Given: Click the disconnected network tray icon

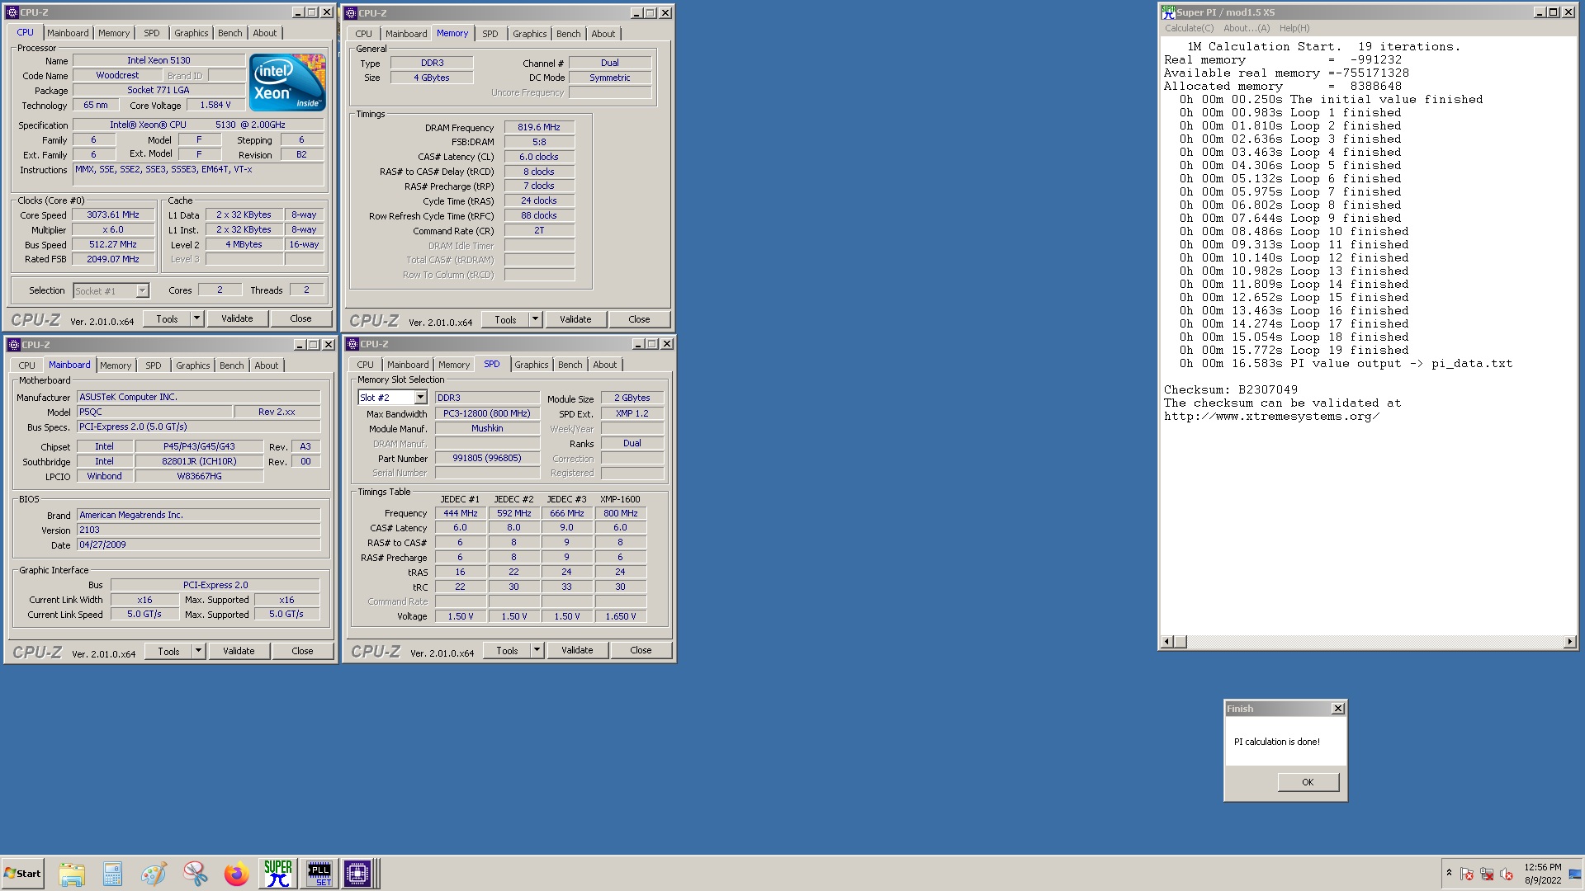Looking at the screenshot, I should pyautogui.click(x=1487, y=874).
